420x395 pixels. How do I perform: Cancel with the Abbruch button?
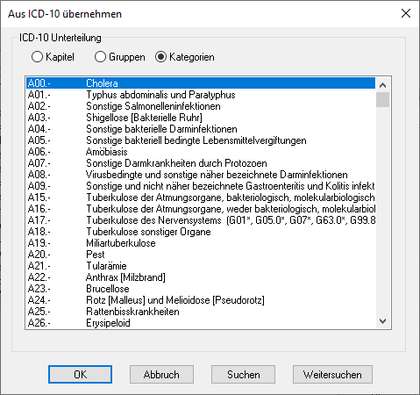[x=161, y=374]
